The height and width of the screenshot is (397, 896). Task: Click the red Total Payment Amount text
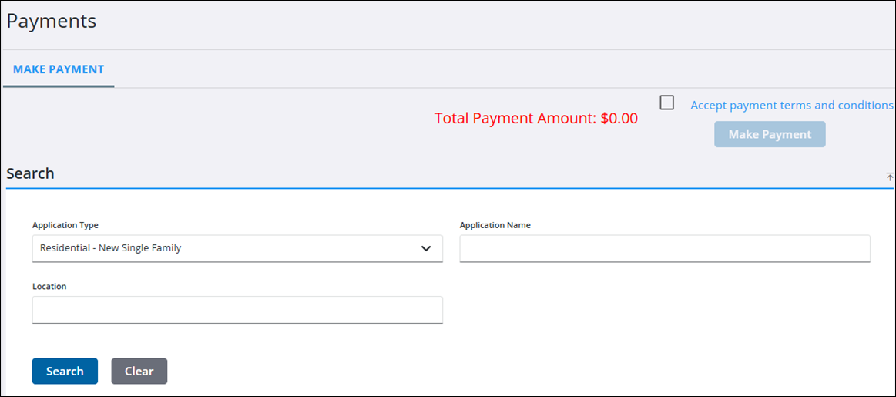(515, 119)
